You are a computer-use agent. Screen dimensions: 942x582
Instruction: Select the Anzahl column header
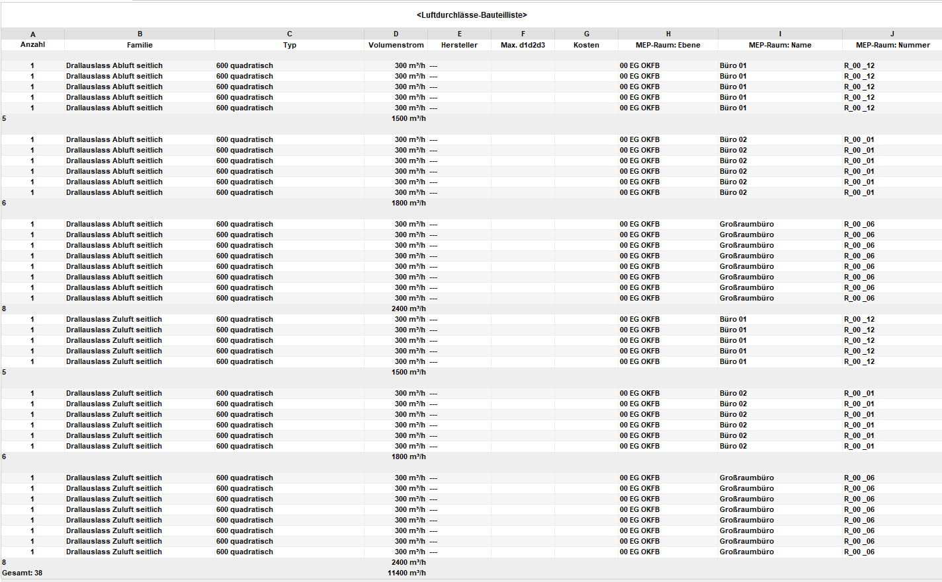tap(32, 45)
